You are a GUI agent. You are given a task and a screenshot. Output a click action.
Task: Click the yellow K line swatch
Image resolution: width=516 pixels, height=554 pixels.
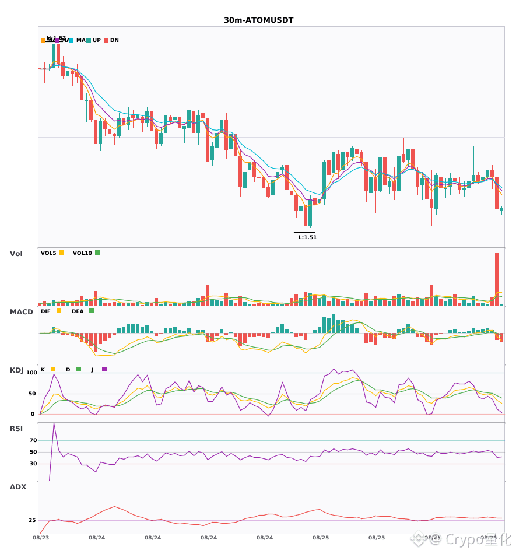pyautogui.click(x=53, y=369)
